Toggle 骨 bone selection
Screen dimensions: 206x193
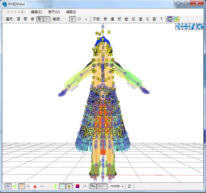tap(32, 19)
